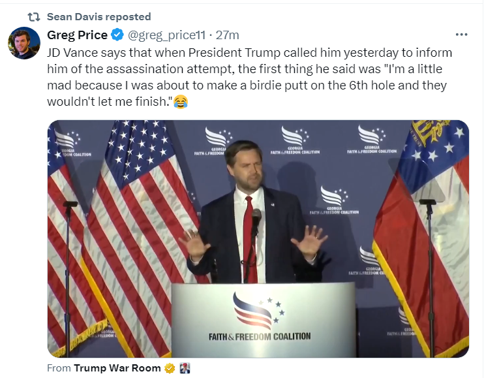The image size is (484, 378).
Task: Click Greg Price's blue verified checkmark badge
Action: [117, 35]
